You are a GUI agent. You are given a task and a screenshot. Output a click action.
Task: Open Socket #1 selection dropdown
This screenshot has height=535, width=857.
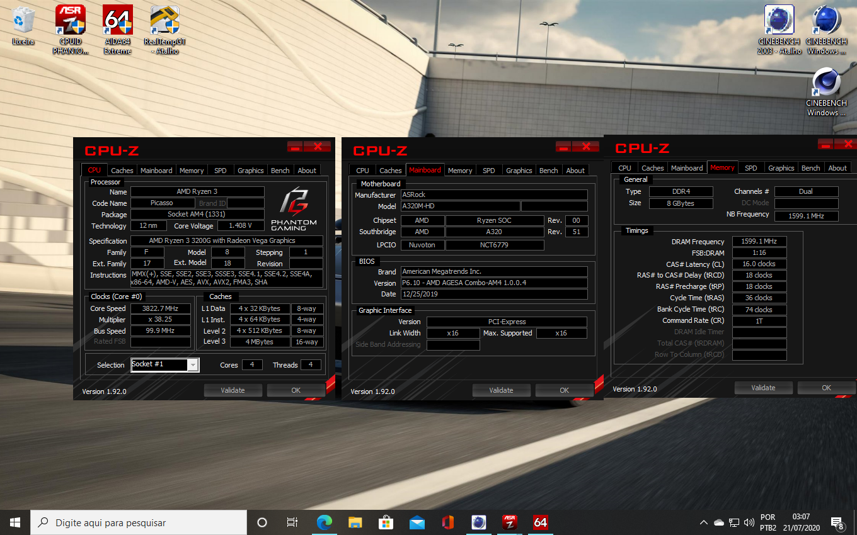(x=165, y=365)
